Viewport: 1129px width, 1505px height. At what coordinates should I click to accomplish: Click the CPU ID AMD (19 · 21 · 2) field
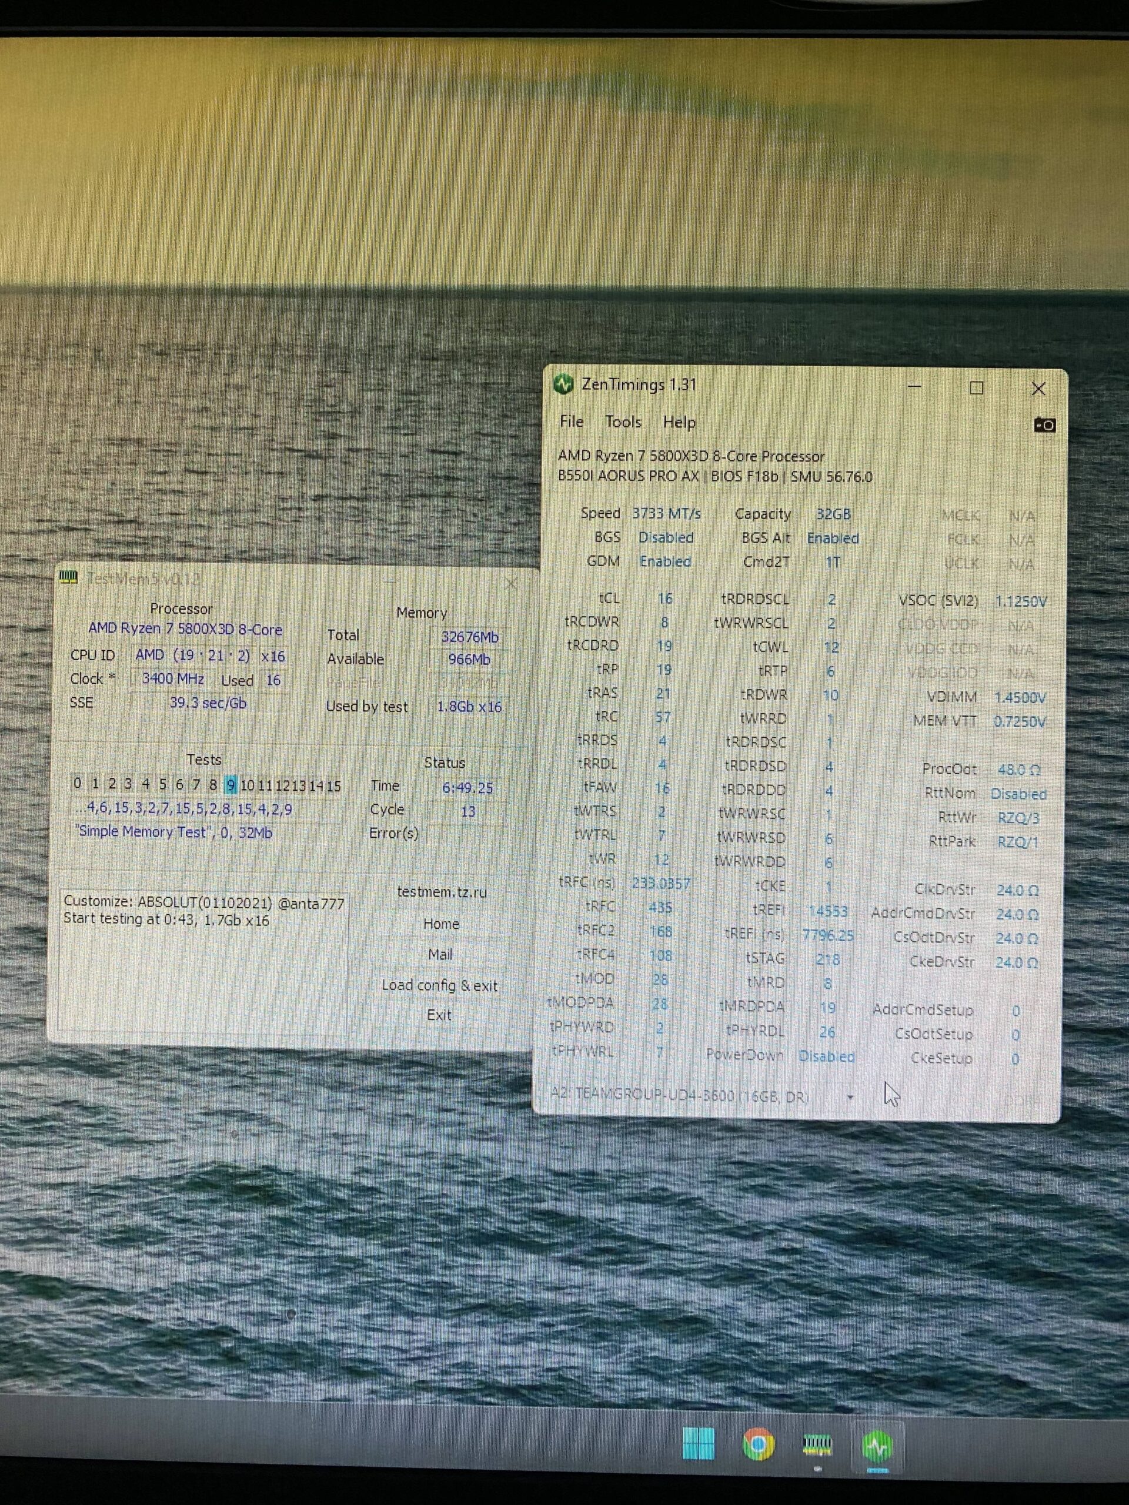pyautogui.click(x=193, y=655)
